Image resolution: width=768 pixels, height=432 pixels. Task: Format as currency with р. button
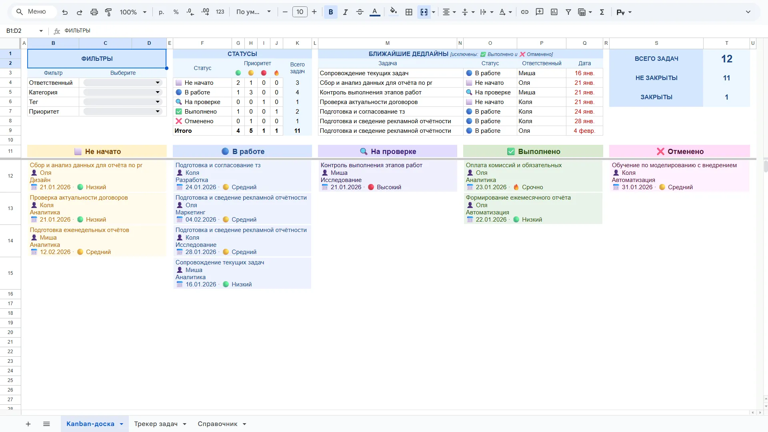click(161, 12)
